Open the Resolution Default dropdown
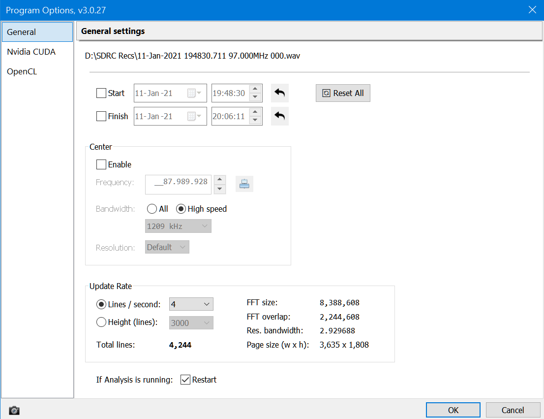 (167, 247)
